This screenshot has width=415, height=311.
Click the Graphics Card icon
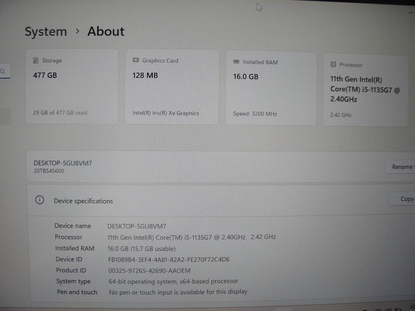tap(135, 60)
